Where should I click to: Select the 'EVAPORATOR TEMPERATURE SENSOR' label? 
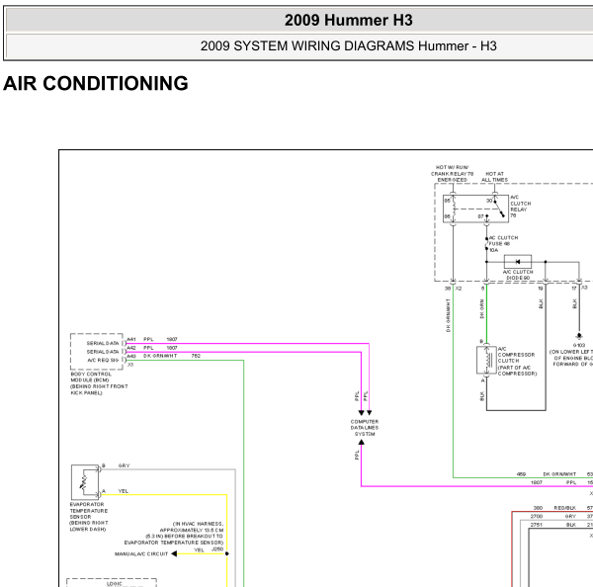(x=89, y=517)
